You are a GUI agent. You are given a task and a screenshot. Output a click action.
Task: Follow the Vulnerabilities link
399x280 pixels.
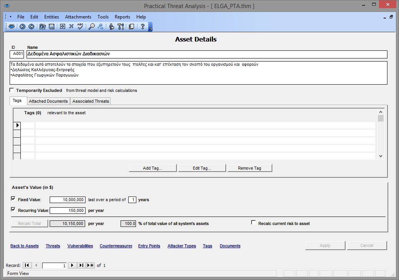[80, 246]
